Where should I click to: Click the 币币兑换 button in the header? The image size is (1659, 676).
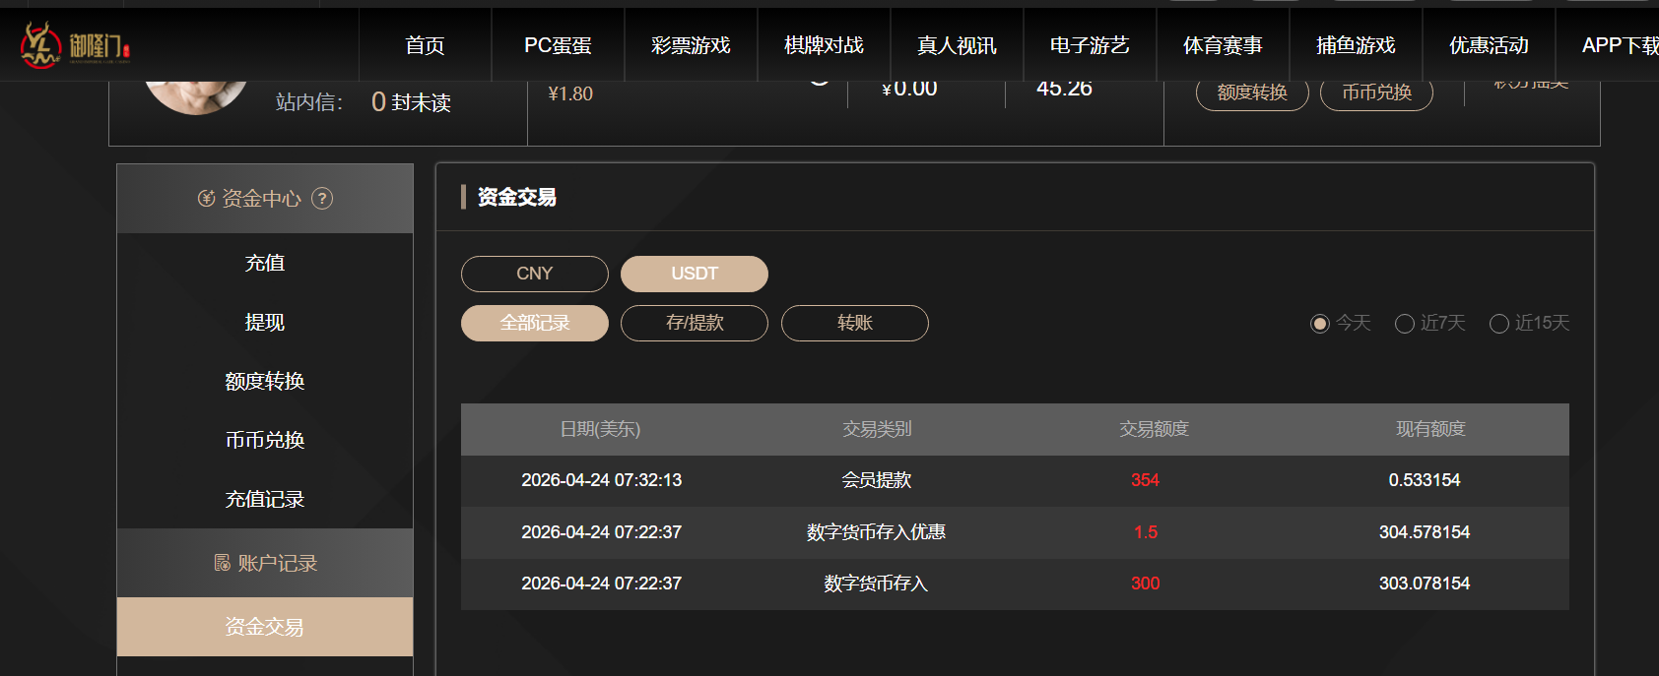click(1376, 92)
